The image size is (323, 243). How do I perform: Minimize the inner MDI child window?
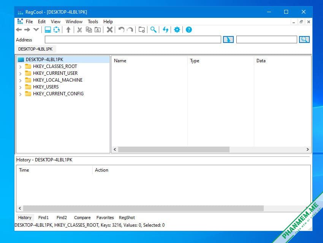click(x=294, y=22)
